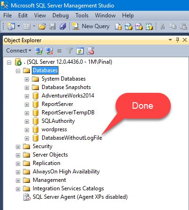Click the Disconnect server icon
The image size is (189, 210).
pos(49,51)
